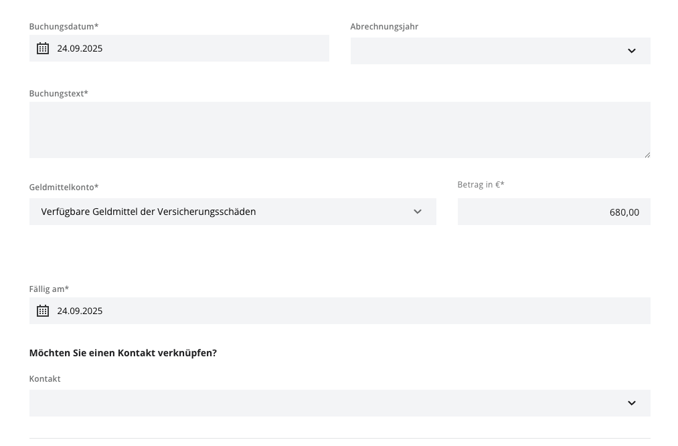Focus the Buchungstext text area

tap(339, 130)
